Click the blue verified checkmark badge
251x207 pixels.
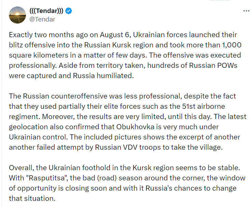69,11
